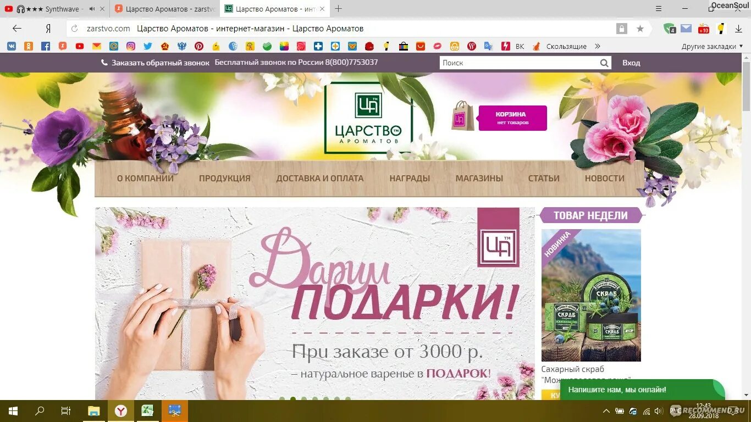Click the Вход login link
The height and width of the screenshot is (422, 751).
tap(631, 63)
